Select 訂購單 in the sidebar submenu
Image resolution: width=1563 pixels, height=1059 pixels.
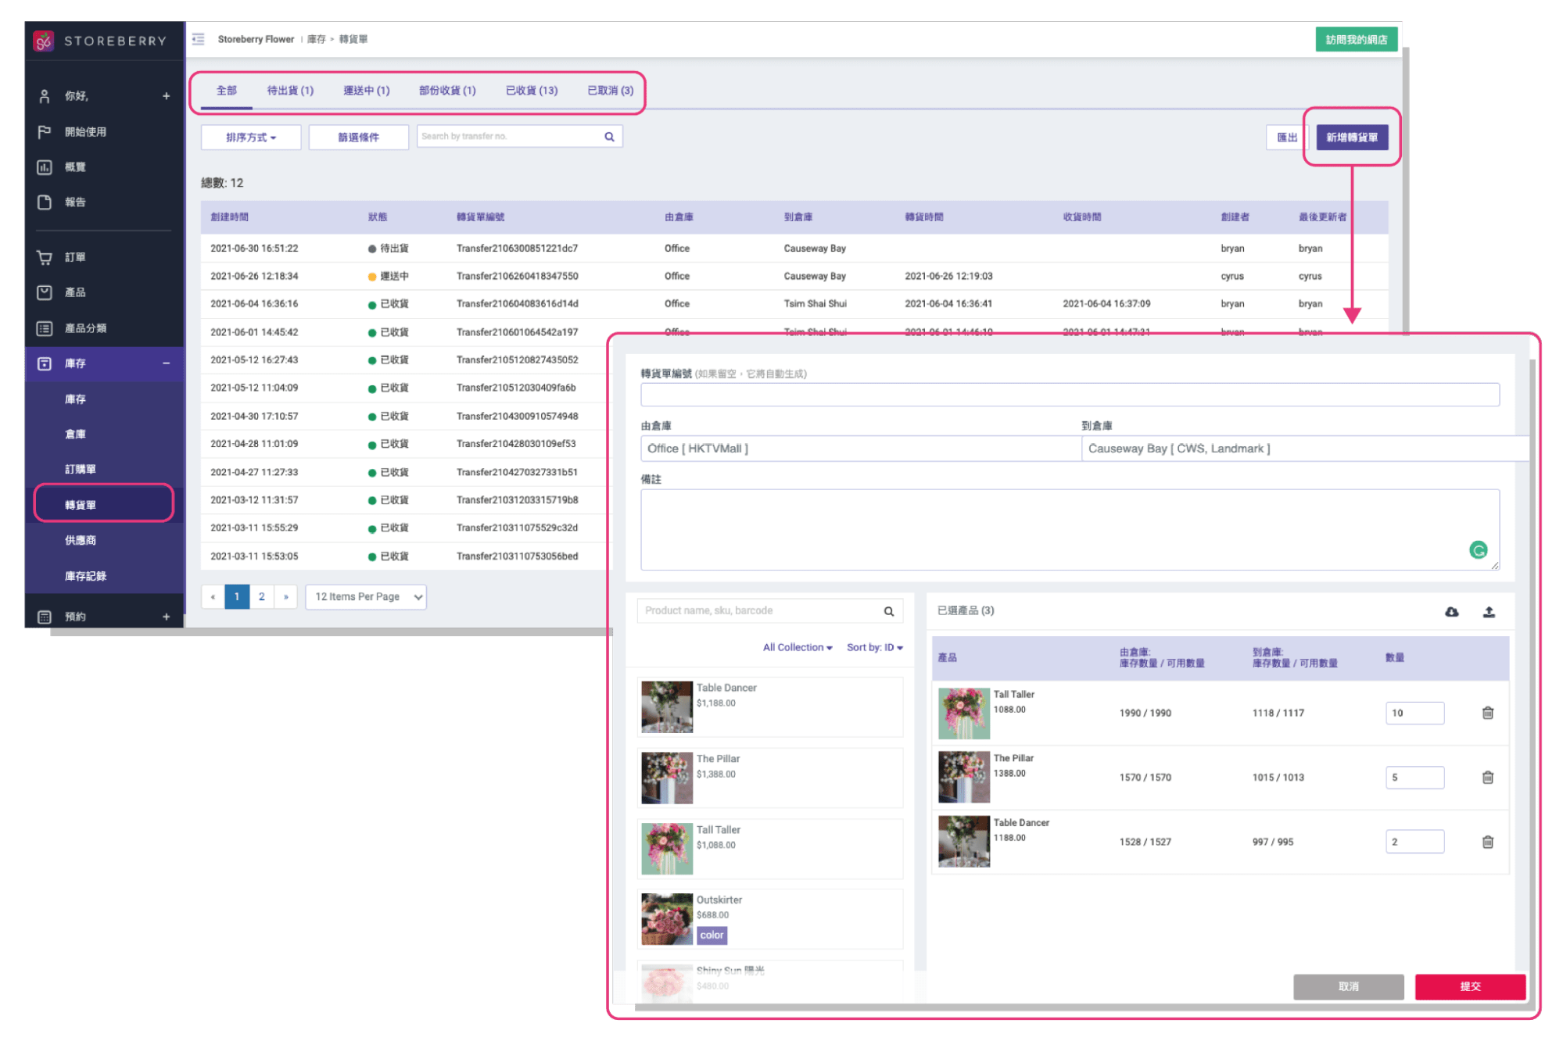pyautogui.click(x=81, y=470)
